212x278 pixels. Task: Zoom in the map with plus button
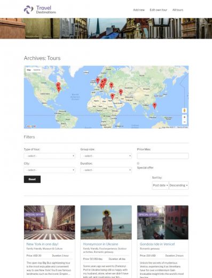coord(184,117)
